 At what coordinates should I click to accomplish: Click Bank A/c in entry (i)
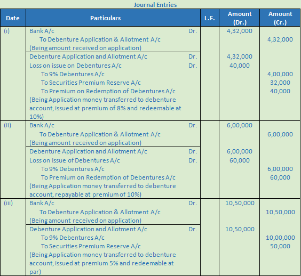42,31
